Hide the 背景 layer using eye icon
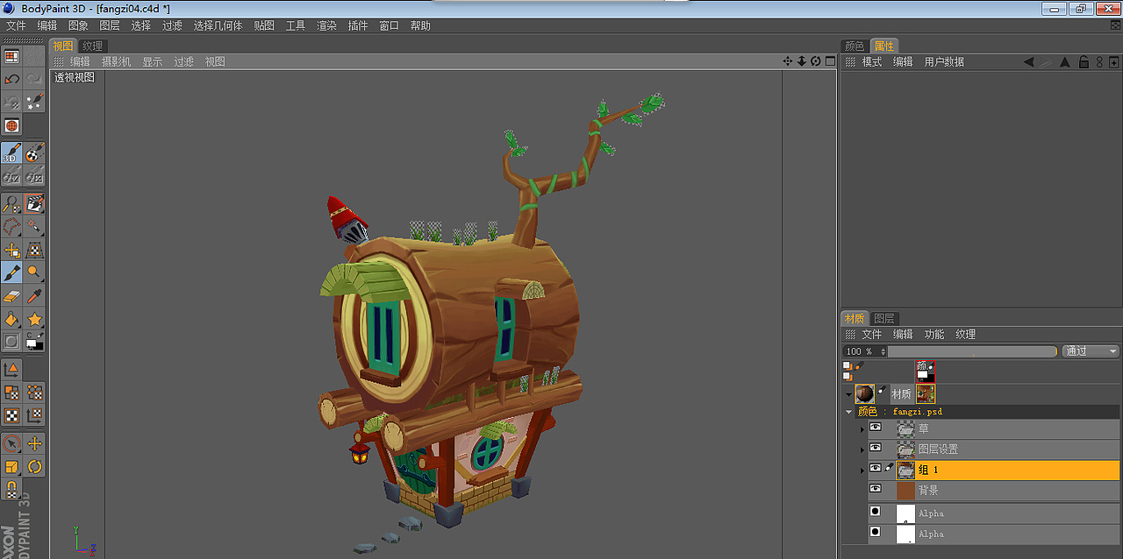 [x=875, y=489]
